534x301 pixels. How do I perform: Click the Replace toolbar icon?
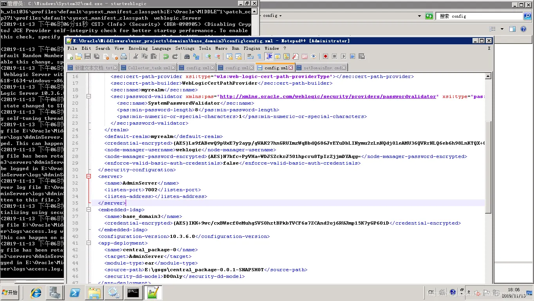[196, 56]
